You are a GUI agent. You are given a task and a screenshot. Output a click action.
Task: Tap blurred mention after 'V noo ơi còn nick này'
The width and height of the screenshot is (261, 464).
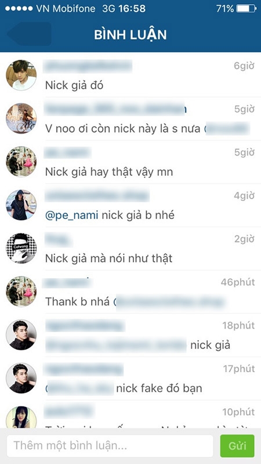pyautogui.click(x=227, y=129)
